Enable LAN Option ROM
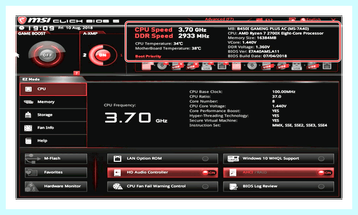 [205, 158]
